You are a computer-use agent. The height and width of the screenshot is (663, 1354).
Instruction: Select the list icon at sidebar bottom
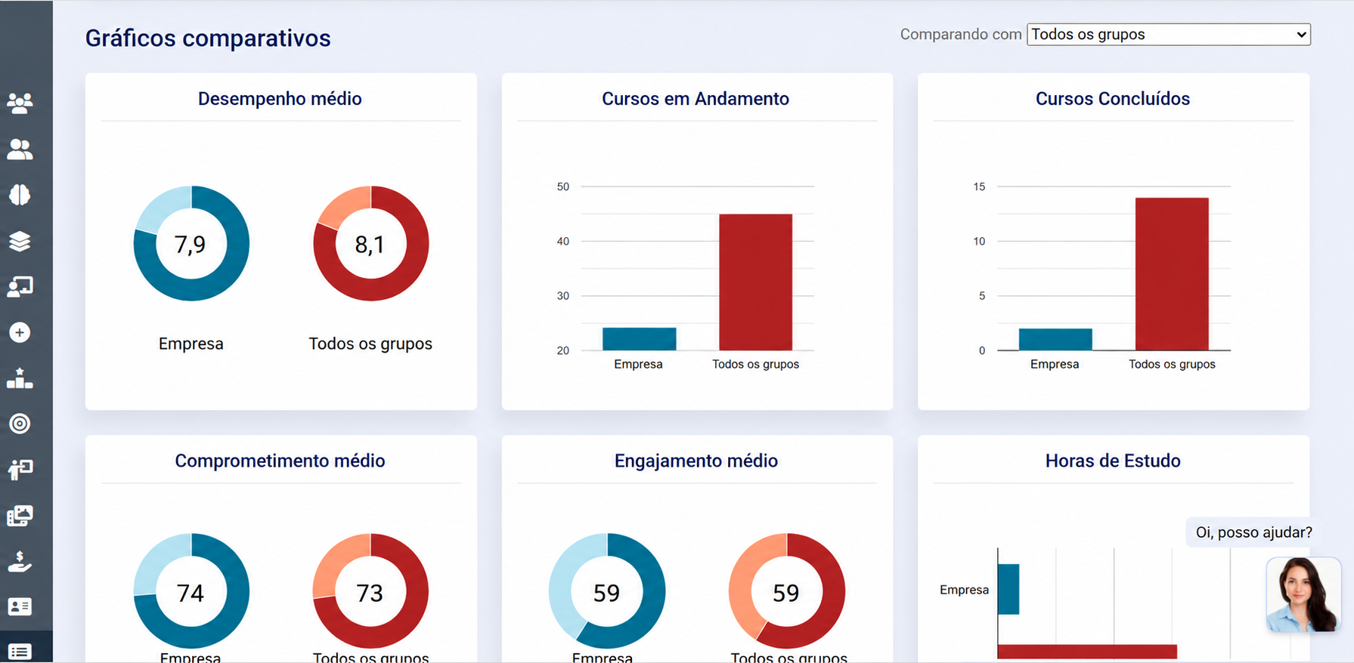coord(20,651)
